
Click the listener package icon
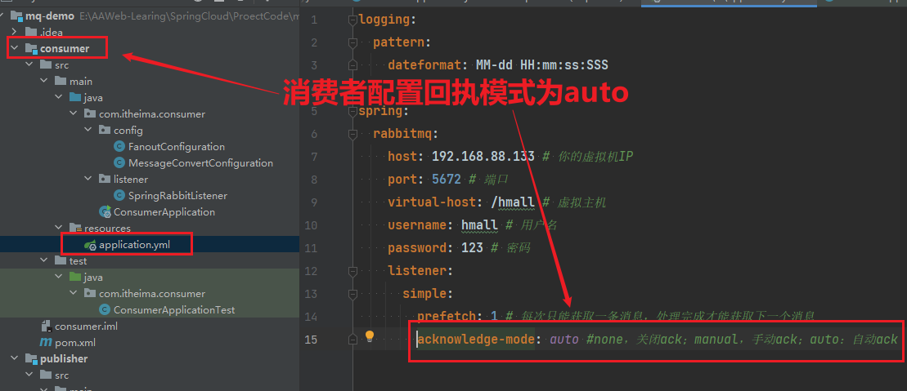click(105, 179)
